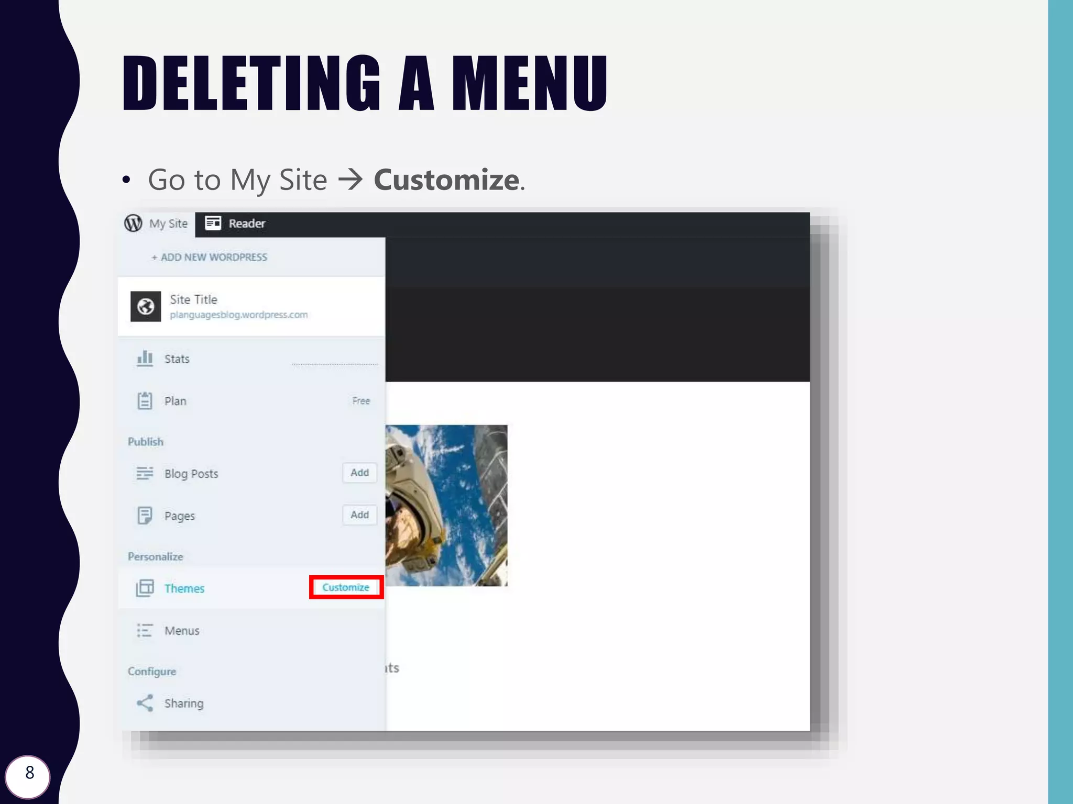Open the Stats menu item
Viewport: 1073px width, 804px height.
point(177,359)
